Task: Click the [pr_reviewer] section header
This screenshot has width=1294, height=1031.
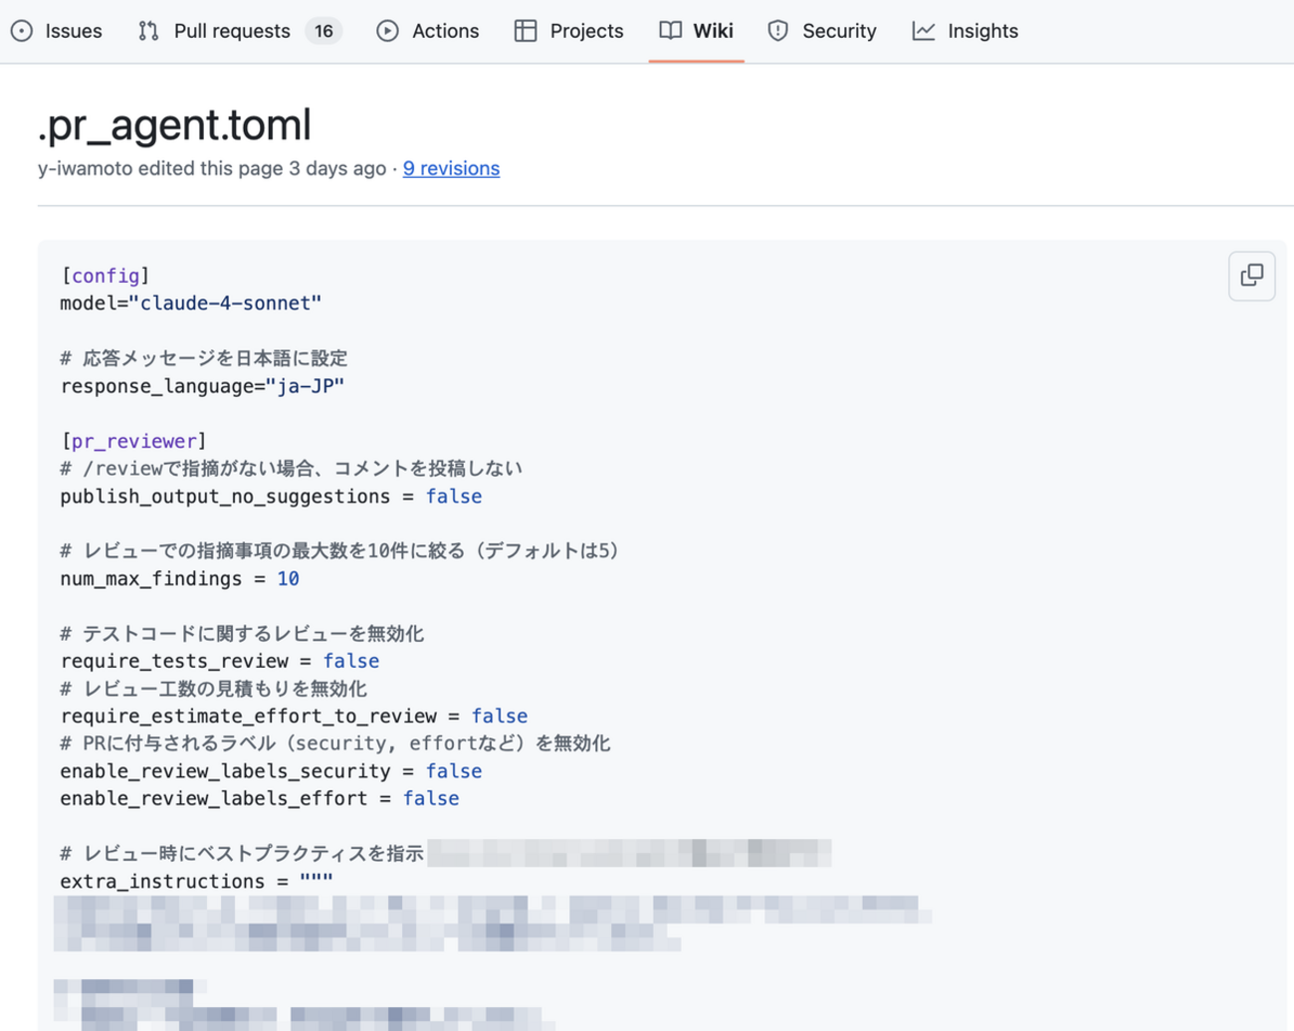Action: click(x=133, y=441)
